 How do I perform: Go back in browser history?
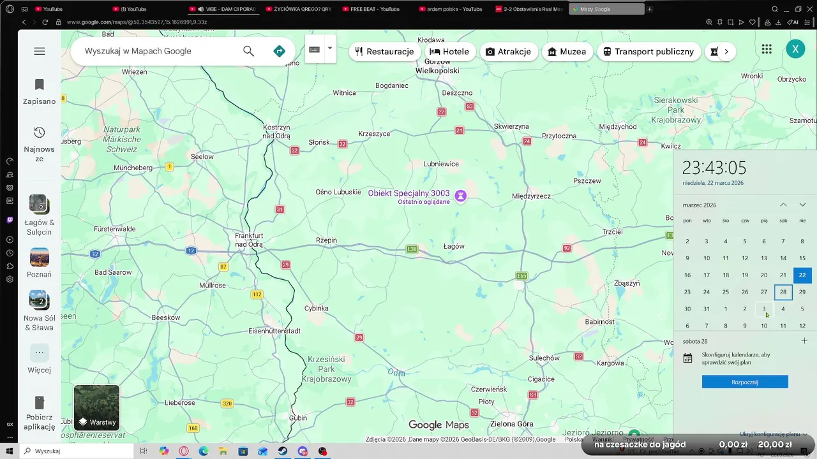coord(24,22)
